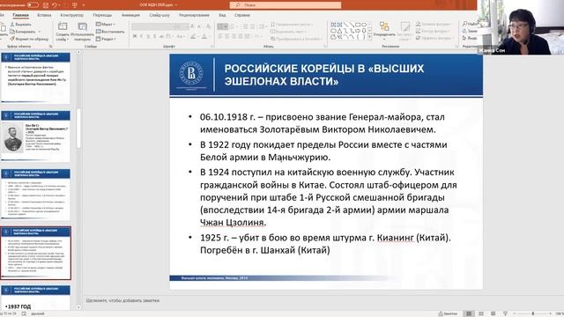Viewport: 564px width, 317px height.
Task: Select the first slide thumbnail in panel
Action: (x=35, y=77)
